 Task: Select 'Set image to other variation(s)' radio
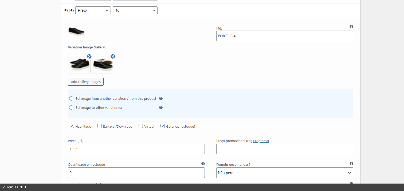click(x=71, y=107)
